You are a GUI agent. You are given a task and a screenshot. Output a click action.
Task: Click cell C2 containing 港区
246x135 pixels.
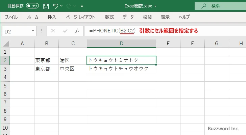[x=73, y=60]
